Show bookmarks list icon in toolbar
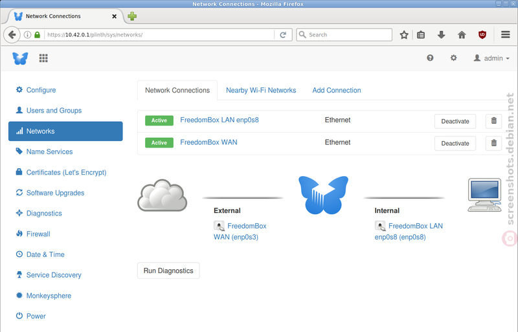Image resolution: width=518 pixels, height=332 pixels. (421, 35)
